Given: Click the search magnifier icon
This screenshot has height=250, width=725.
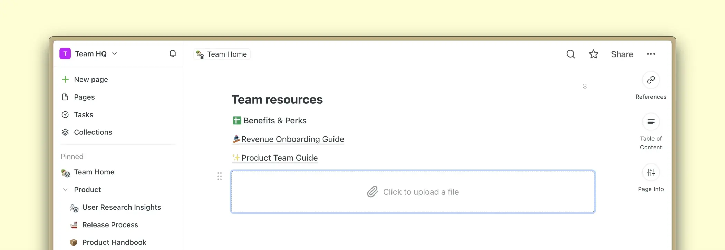Looking at the screenshot, I should pyautogui.click(x=571, y=54).
